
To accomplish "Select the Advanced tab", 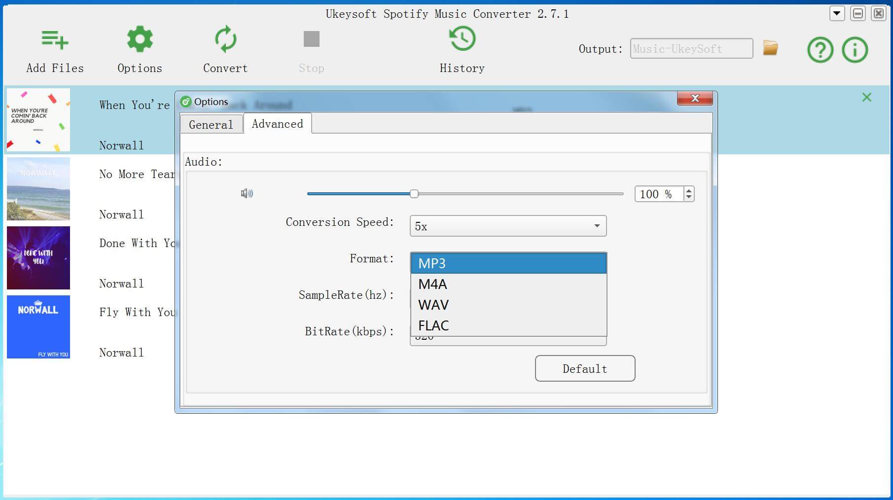I will (x=278, y=124).
